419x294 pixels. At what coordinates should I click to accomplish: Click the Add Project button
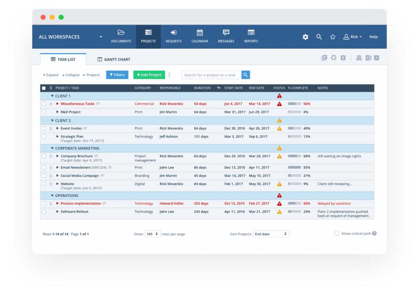tap(149, 75)
